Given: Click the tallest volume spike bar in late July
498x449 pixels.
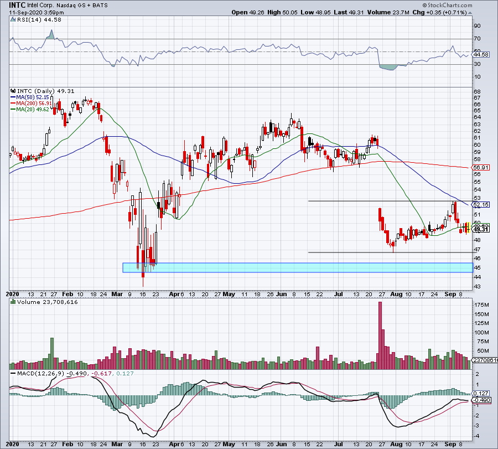Looking at the screenshot, I should point(380,336).
